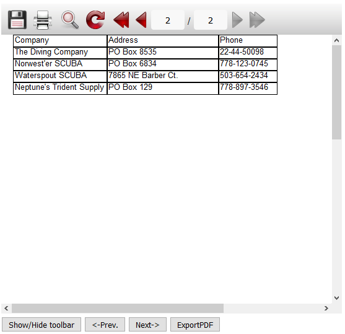Click the current page number field

click(168, 20)
